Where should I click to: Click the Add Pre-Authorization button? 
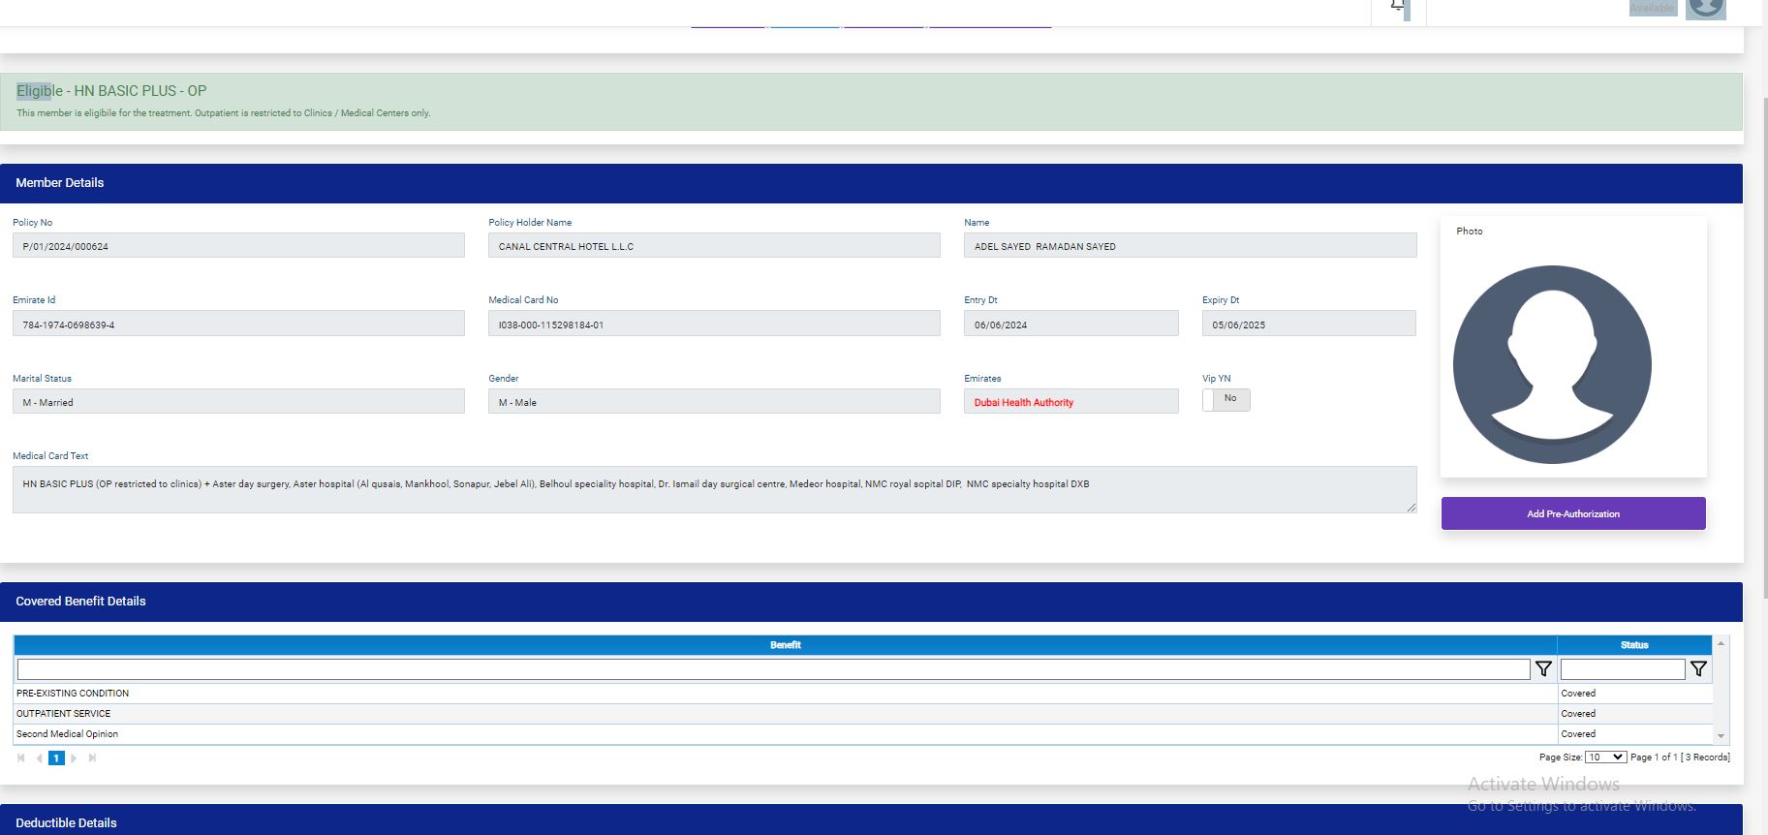pos(1572,513)
